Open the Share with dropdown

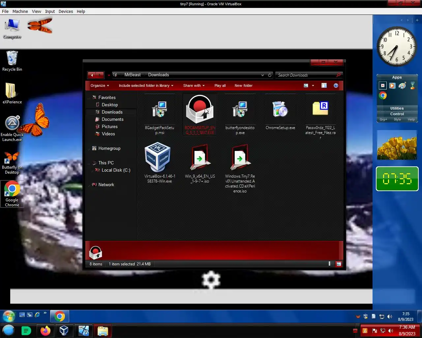(x=194, y=85)
